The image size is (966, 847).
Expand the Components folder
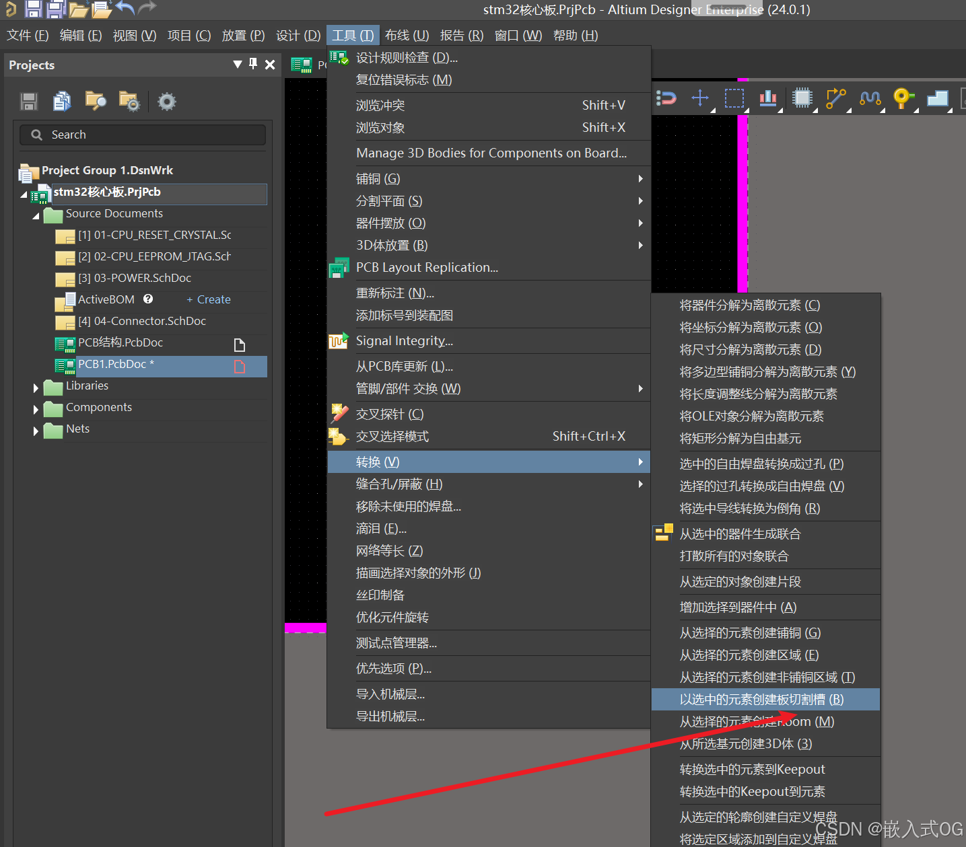[x=36, y=409]
